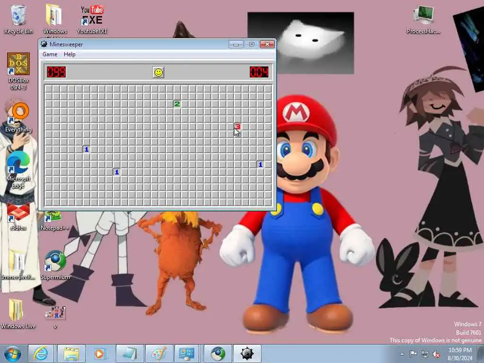The image size is (484, 363).
Task: Select the DOSBox 0.74-3 shortcut
Action: point(18,71)
